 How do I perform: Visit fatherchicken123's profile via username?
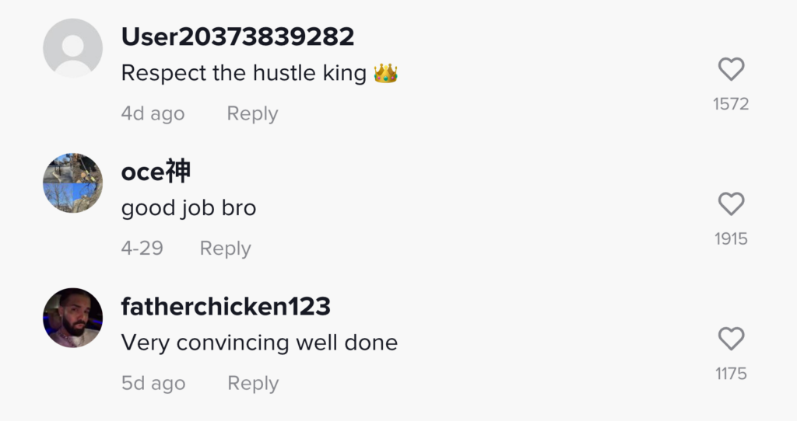[226, 307]
